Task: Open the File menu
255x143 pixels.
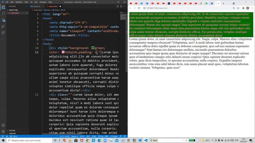Action: coord(7,2)
